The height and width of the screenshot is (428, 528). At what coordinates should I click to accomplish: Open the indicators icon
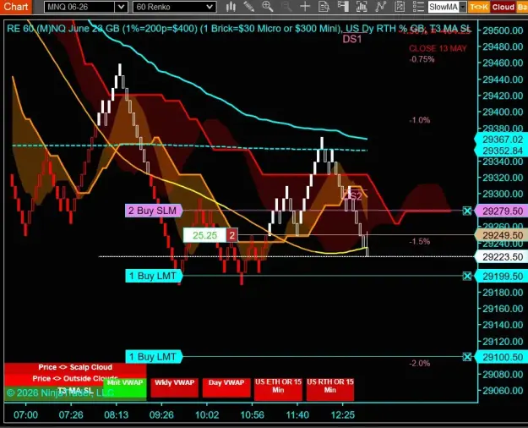pyautogui.click(x=380, y=7)
